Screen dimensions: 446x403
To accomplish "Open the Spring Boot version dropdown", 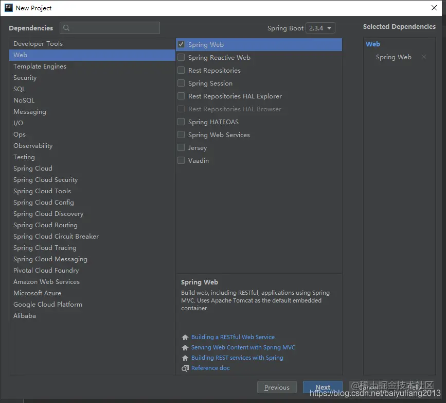I will pos(320,28).
